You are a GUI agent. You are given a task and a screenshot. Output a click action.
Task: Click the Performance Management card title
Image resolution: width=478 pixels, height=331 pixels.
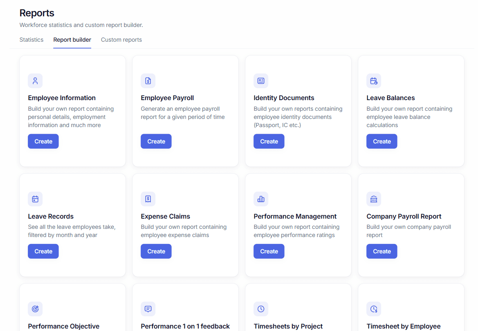[295, 217]
